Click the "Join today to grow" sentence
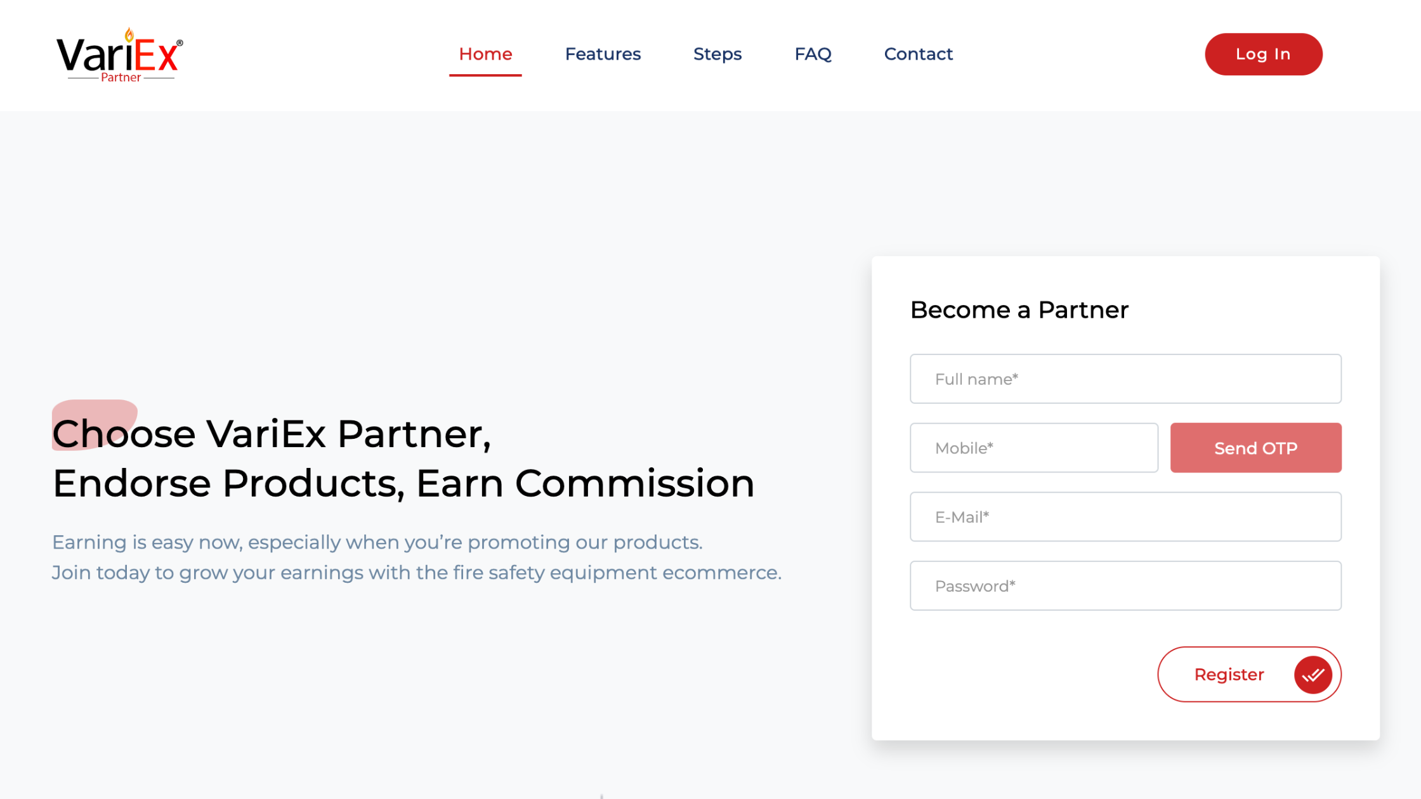 coord(416,573)
